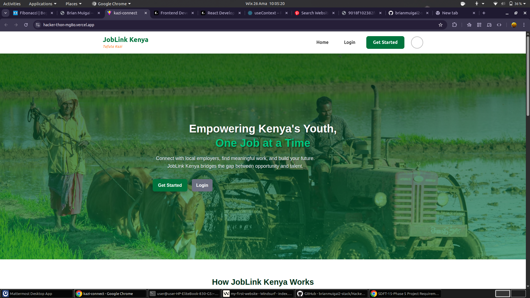This screenshot has width=530, height=298.
Task: Click the circular profile avatar in navbar
Action: point(417,42)
